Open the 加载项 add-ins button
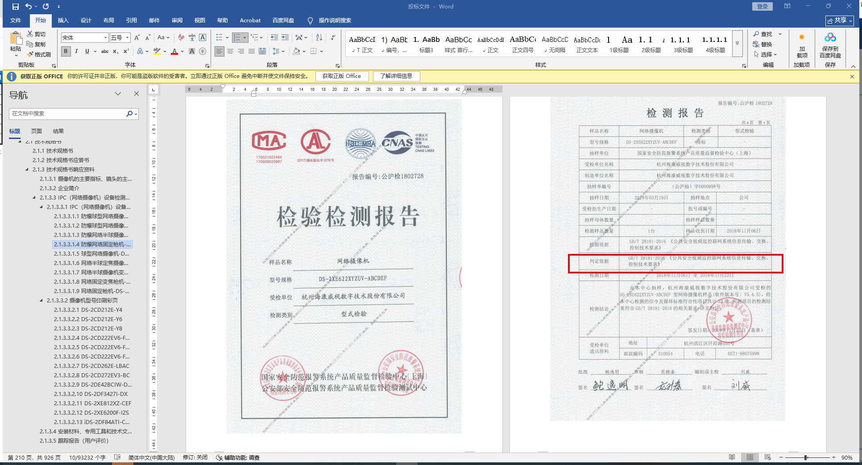This screenshot has height=465, width=862. pyautogui.click(x=802, y=46)
